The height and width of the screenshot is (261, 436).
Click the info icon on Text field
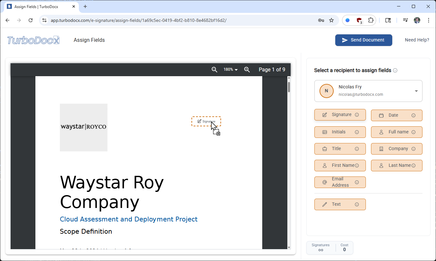pos(357,204)
